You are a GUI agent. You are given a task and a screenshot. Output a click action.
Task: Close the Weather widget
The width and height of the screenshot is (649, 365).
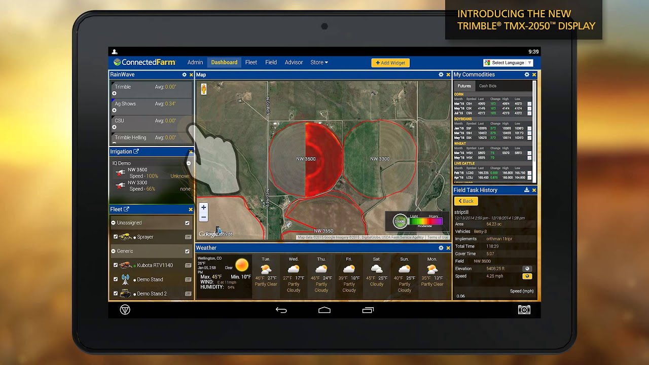pyautogui.click(x=448, y=248)
